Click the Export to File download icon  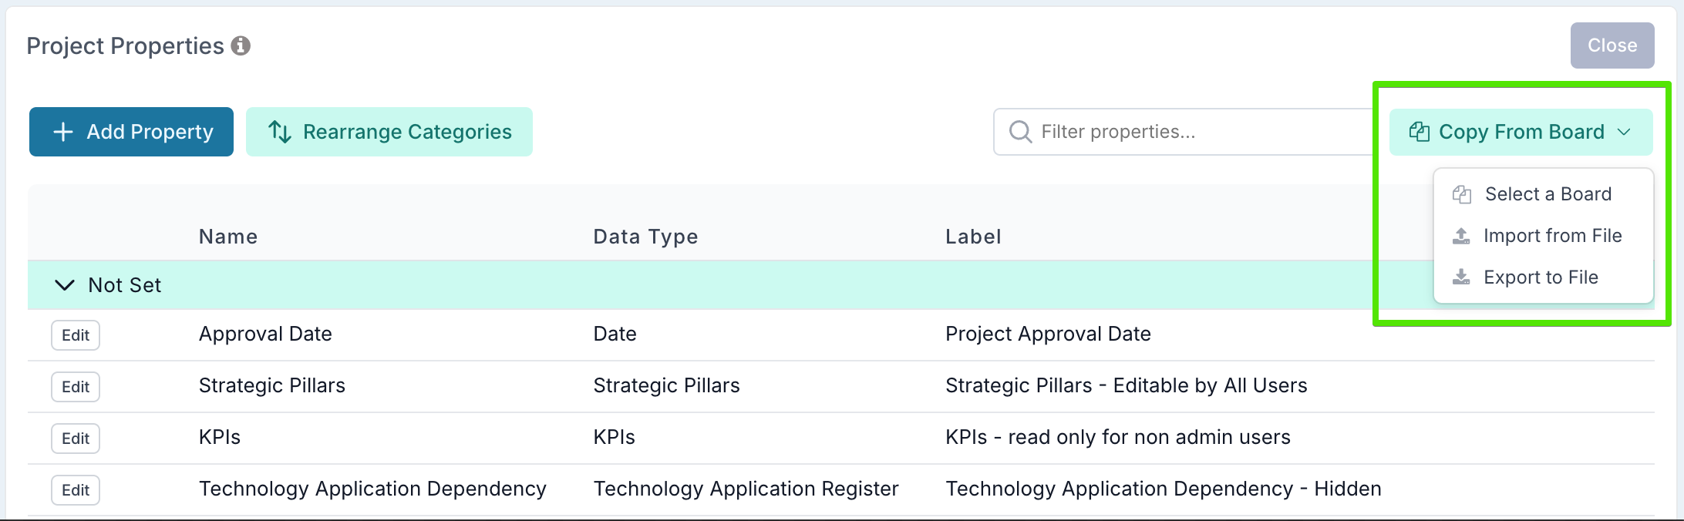(x=1461, y=277)
